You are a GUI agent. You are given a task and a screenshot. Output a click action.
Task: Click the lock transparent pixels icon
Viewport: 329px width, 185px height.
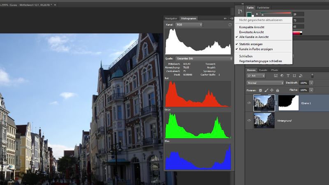260,90
